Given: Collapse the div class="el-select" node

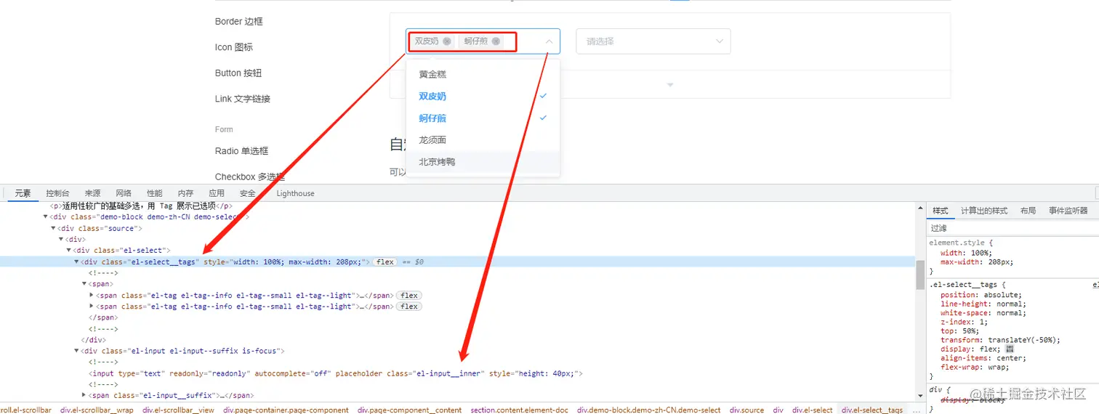Looking at the screenshot, I should point(69,251).
